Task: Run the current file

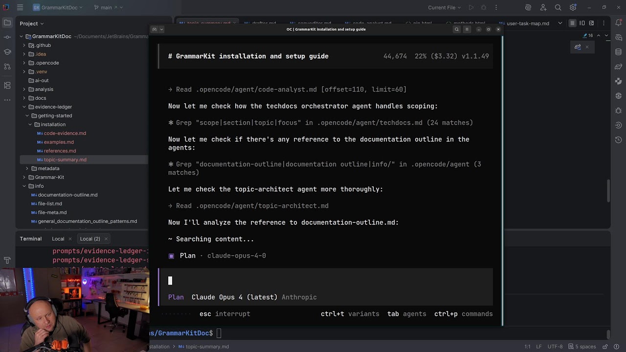Action: (471, 7)
